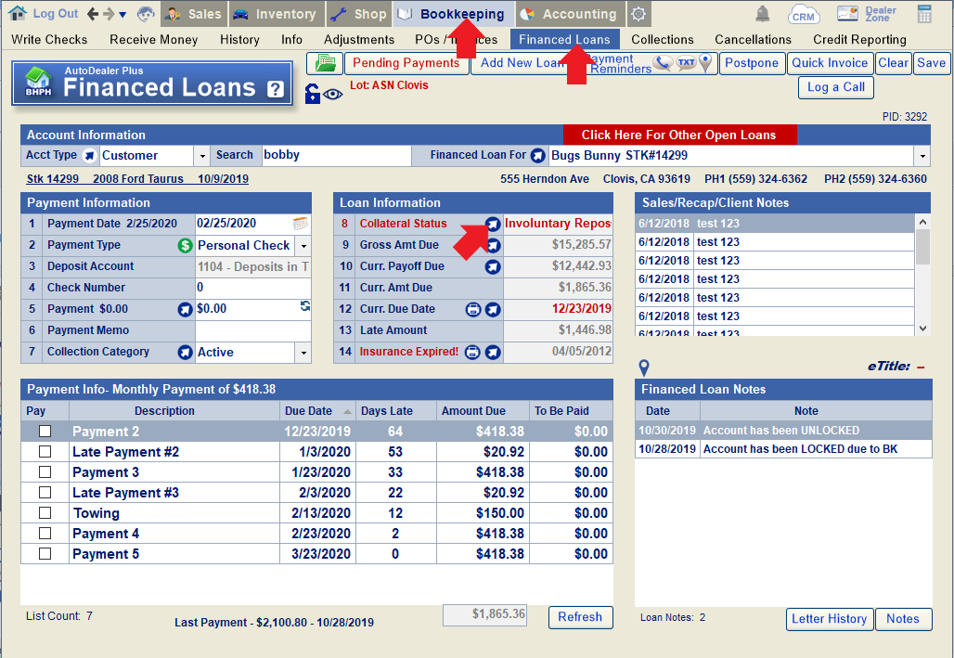Open the navigation history dropdown arrow
Viewport: 954px width, 658px height.
122,14
